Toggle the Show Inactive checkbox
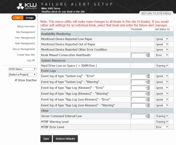This screenshot has width=176, height=145. pos(16,80)
